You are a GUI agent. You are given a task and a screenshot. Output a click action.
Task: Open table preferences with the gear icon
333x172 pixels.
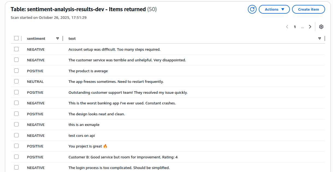pyautogui.click(x=321, y=27)
